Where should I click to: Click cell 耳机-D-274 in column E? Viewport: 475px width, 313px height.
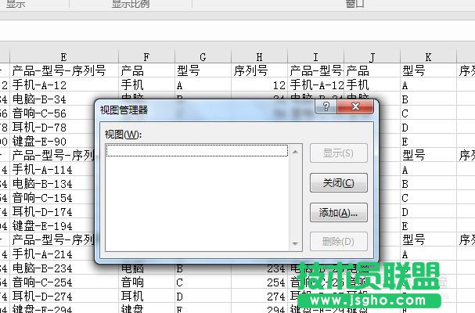tap(64, 297)
